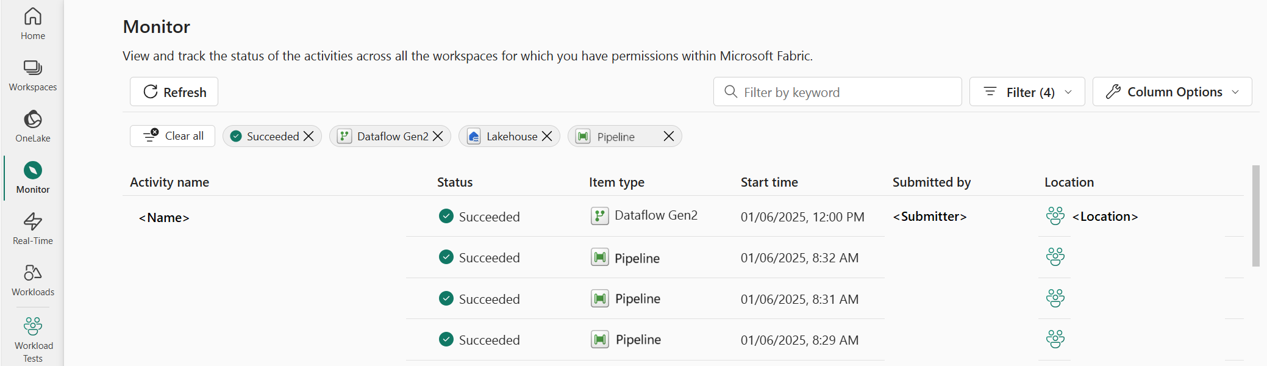Refresh the activity list
The height and width of the screenshot is (366, 1267).
[174, 91]
